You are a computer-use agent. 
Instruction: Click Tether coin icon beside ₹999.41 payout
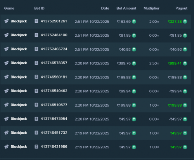coord(185,63)
